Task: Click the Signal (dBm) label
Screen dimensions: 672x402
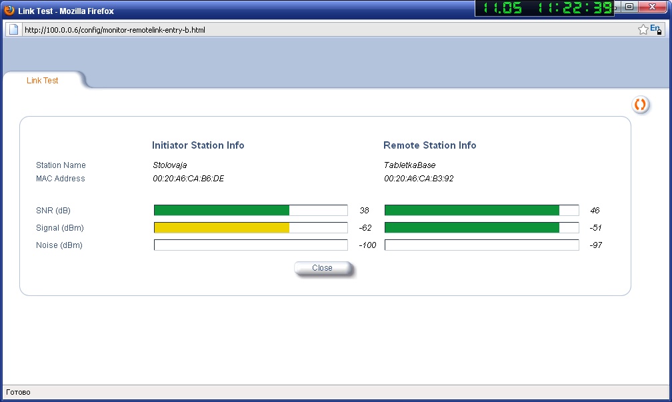Action: click(60, 228)
